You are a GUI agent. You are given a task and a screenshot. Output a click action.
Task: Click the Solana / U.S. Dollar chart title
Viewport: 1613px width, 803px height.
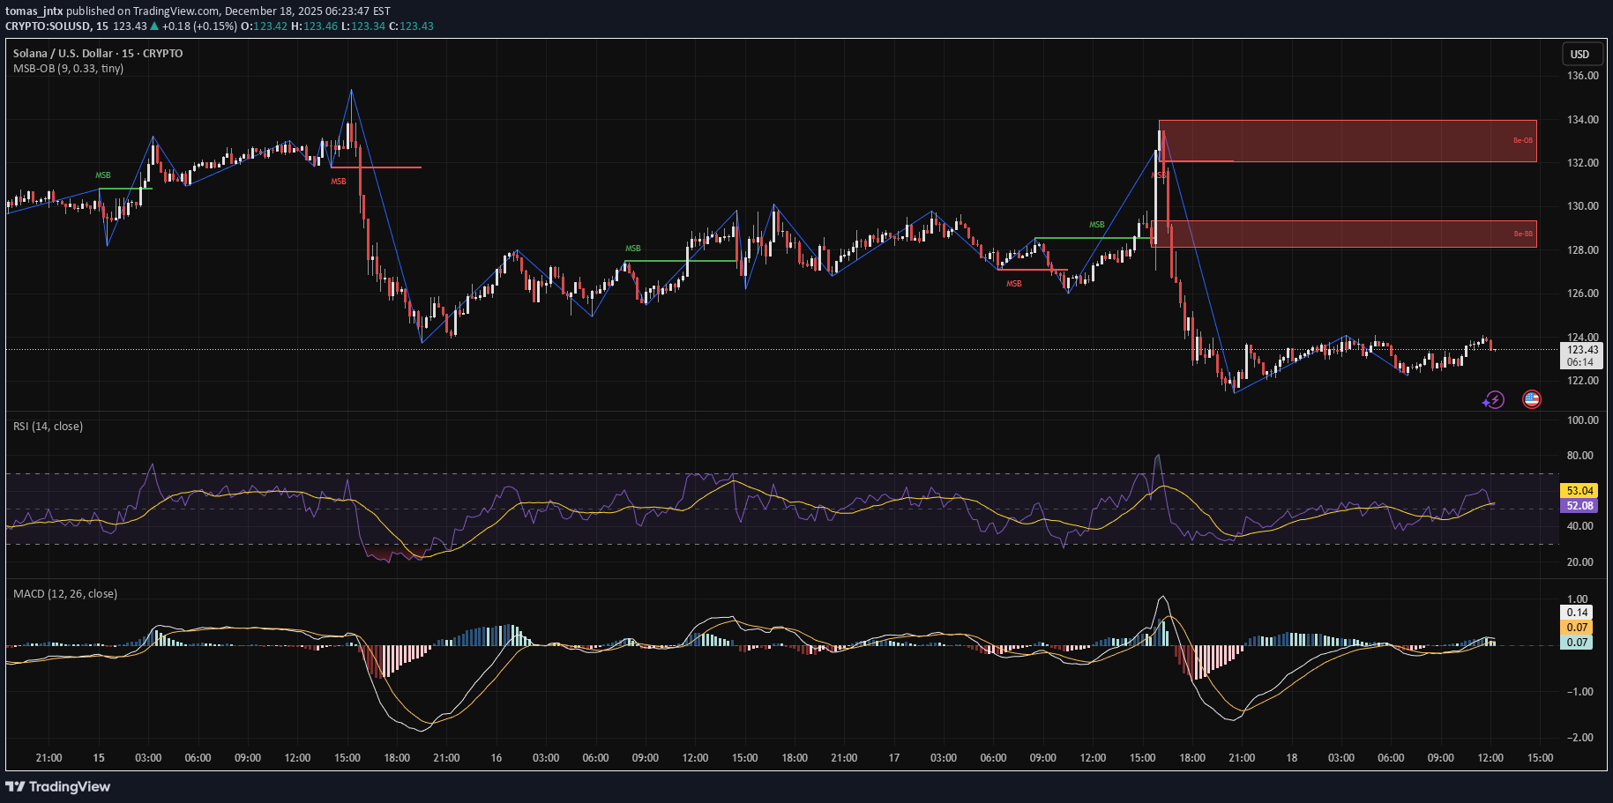click(62, 53)
